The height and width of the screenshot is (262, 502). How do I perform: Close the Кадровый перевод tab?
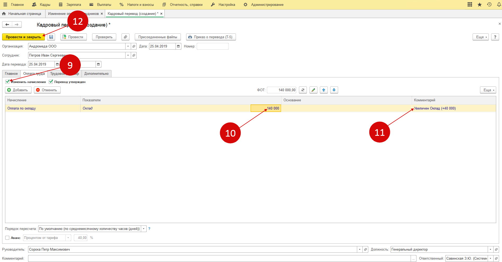pyautogui.click(x=161, y=14)
